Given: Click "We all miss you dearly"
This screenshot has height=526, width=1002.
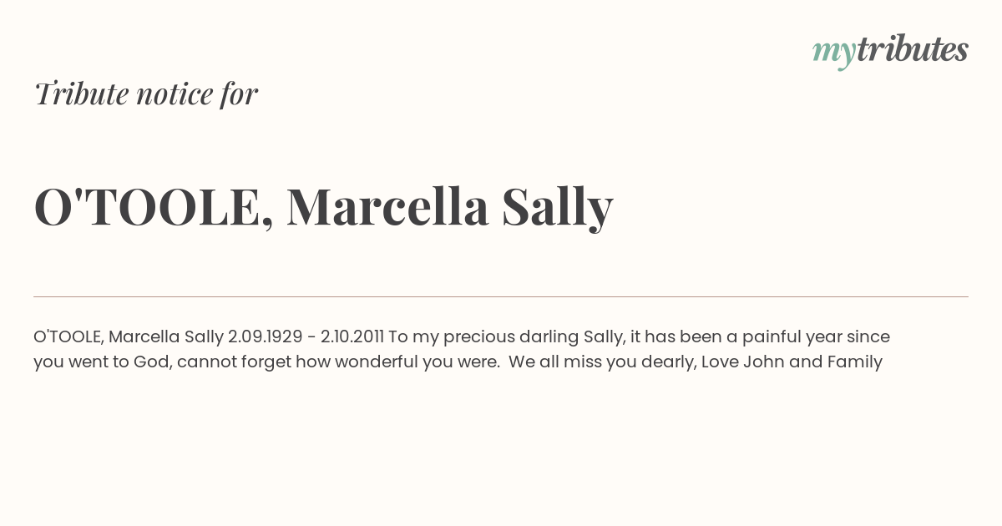Looking at the screenshot, I should (601, 362).
